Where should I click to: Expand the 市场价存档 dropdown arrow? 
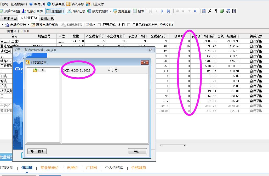pos(28,25)
